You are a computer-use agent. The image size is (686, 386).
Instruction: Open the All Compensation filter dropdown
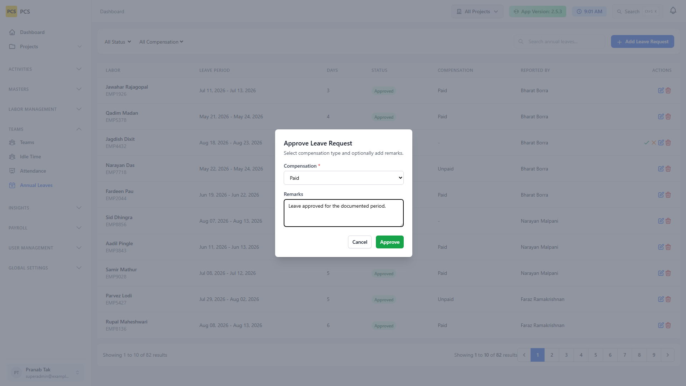click(161, 42)
